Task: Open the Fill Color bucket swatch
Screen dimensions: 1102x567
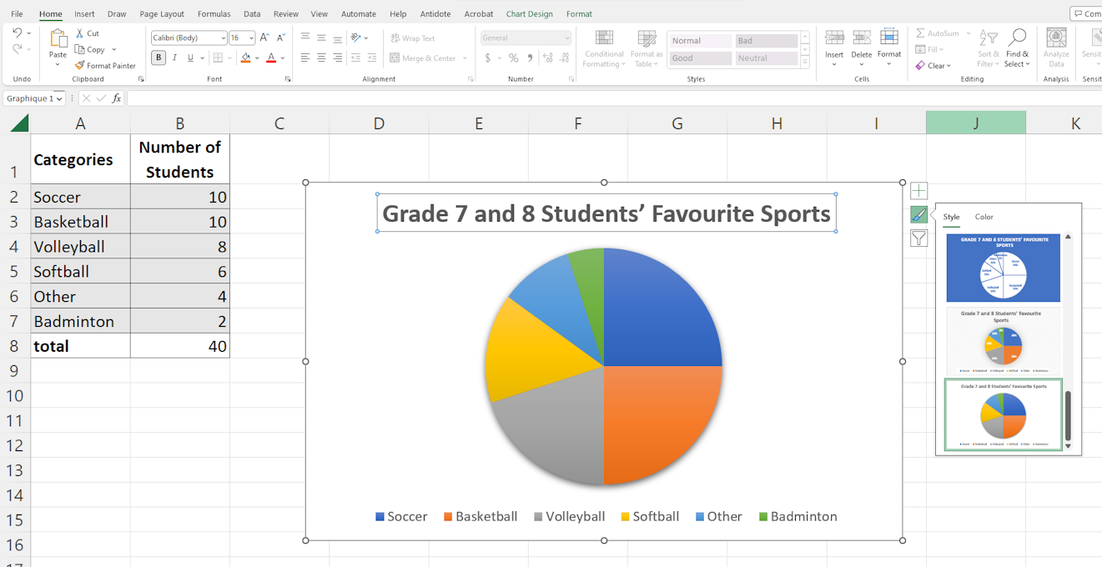Action: pos(245,58)
